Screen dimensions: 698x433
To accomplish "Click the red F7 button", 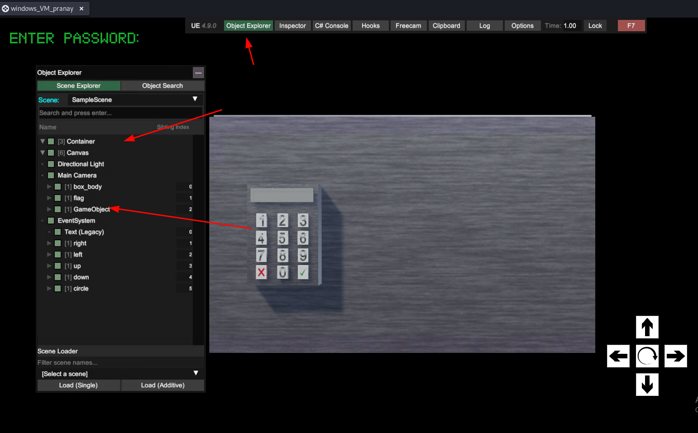I will (631, 26).
